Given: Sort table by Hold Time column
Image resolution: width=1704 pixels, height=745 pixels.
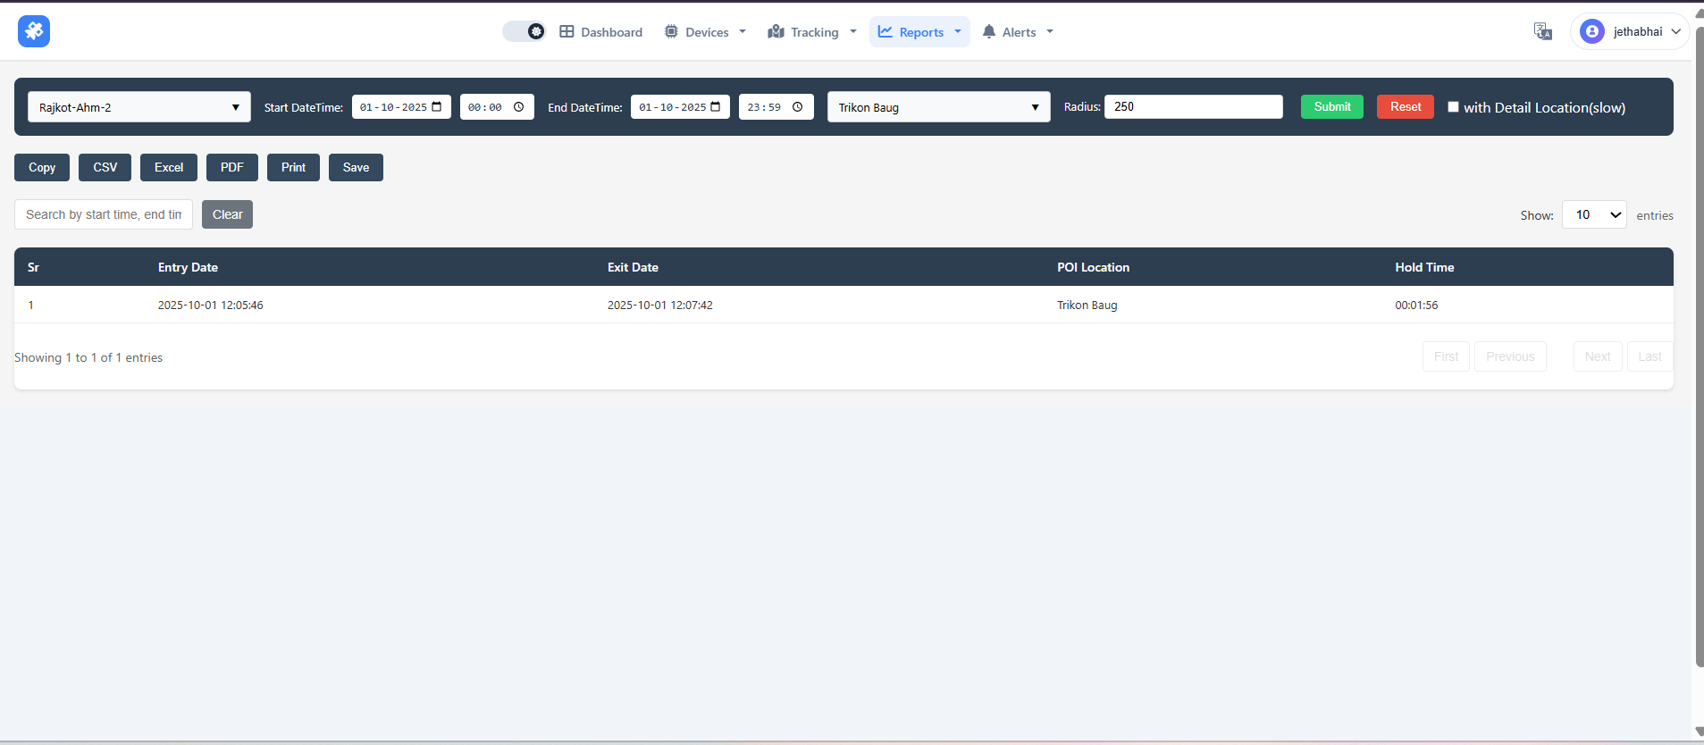Looking at the screenshot, I should (1424, 267).
